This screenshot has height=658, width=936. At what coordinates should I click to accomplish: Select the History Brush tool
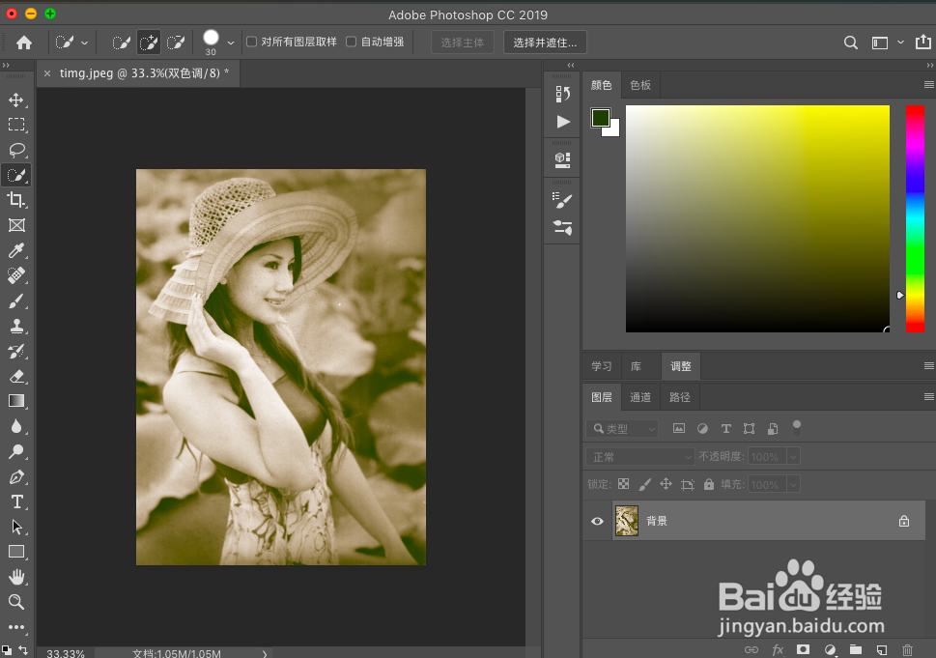pos(16,351)
